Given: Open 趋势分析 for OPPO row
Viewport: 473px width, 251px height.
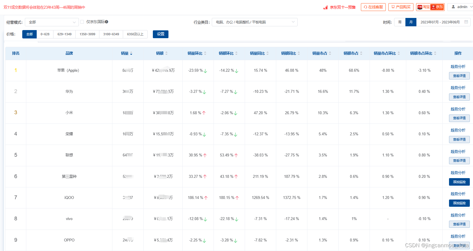Looking at the screenshot, I should click(x=458, y=236).
